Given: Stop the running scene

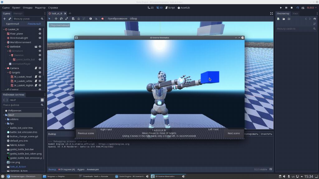Looking at the screenshot, I should 292,8.
